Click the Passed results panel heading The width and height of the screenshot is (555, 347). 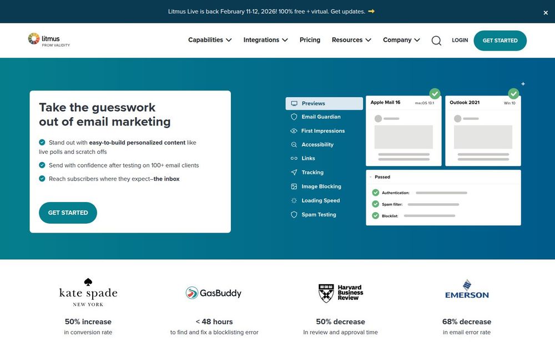tap(382, 177)
